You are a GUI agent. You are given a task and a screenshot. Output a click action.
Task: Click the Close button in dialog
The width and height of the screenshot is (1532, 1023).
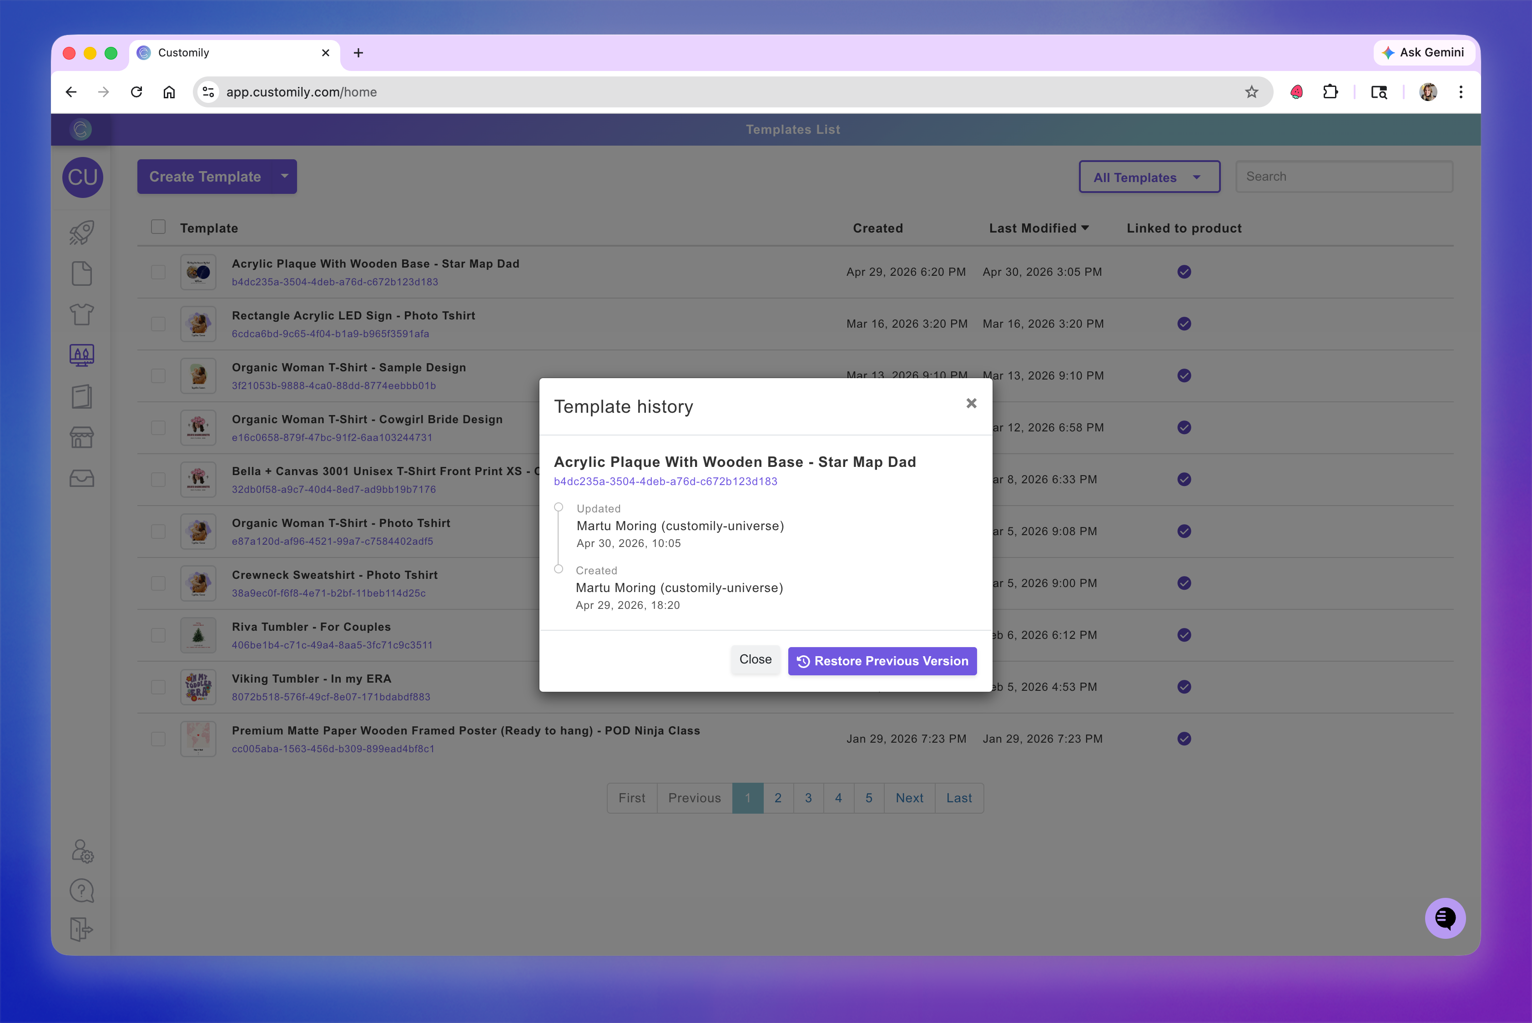coord(755,659)
